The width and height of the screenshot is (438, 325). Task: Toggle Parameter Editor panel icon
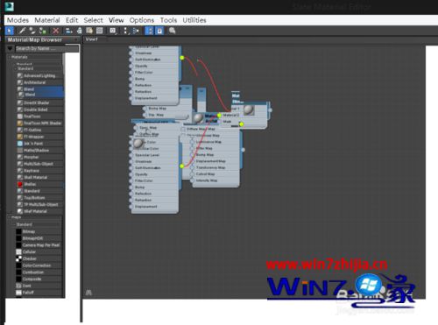click(x=159, y=31)
